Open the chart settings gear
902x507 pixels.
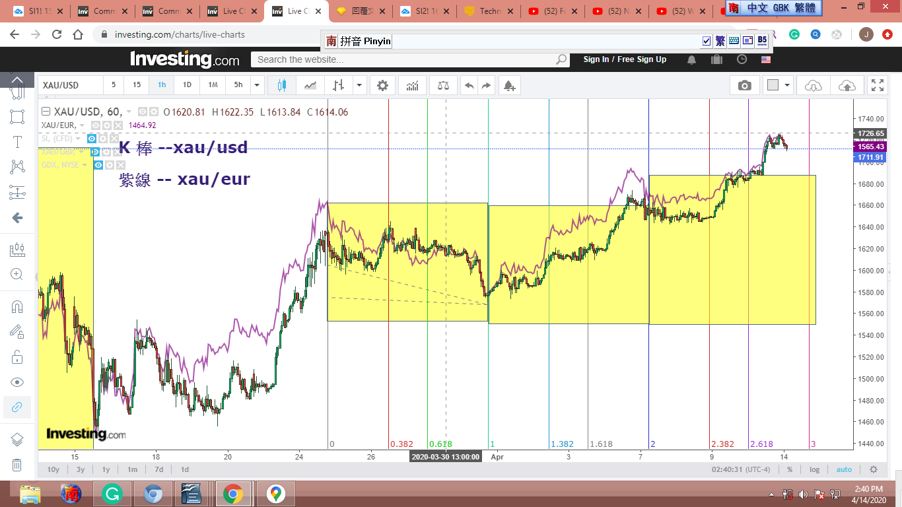[382, 85]
